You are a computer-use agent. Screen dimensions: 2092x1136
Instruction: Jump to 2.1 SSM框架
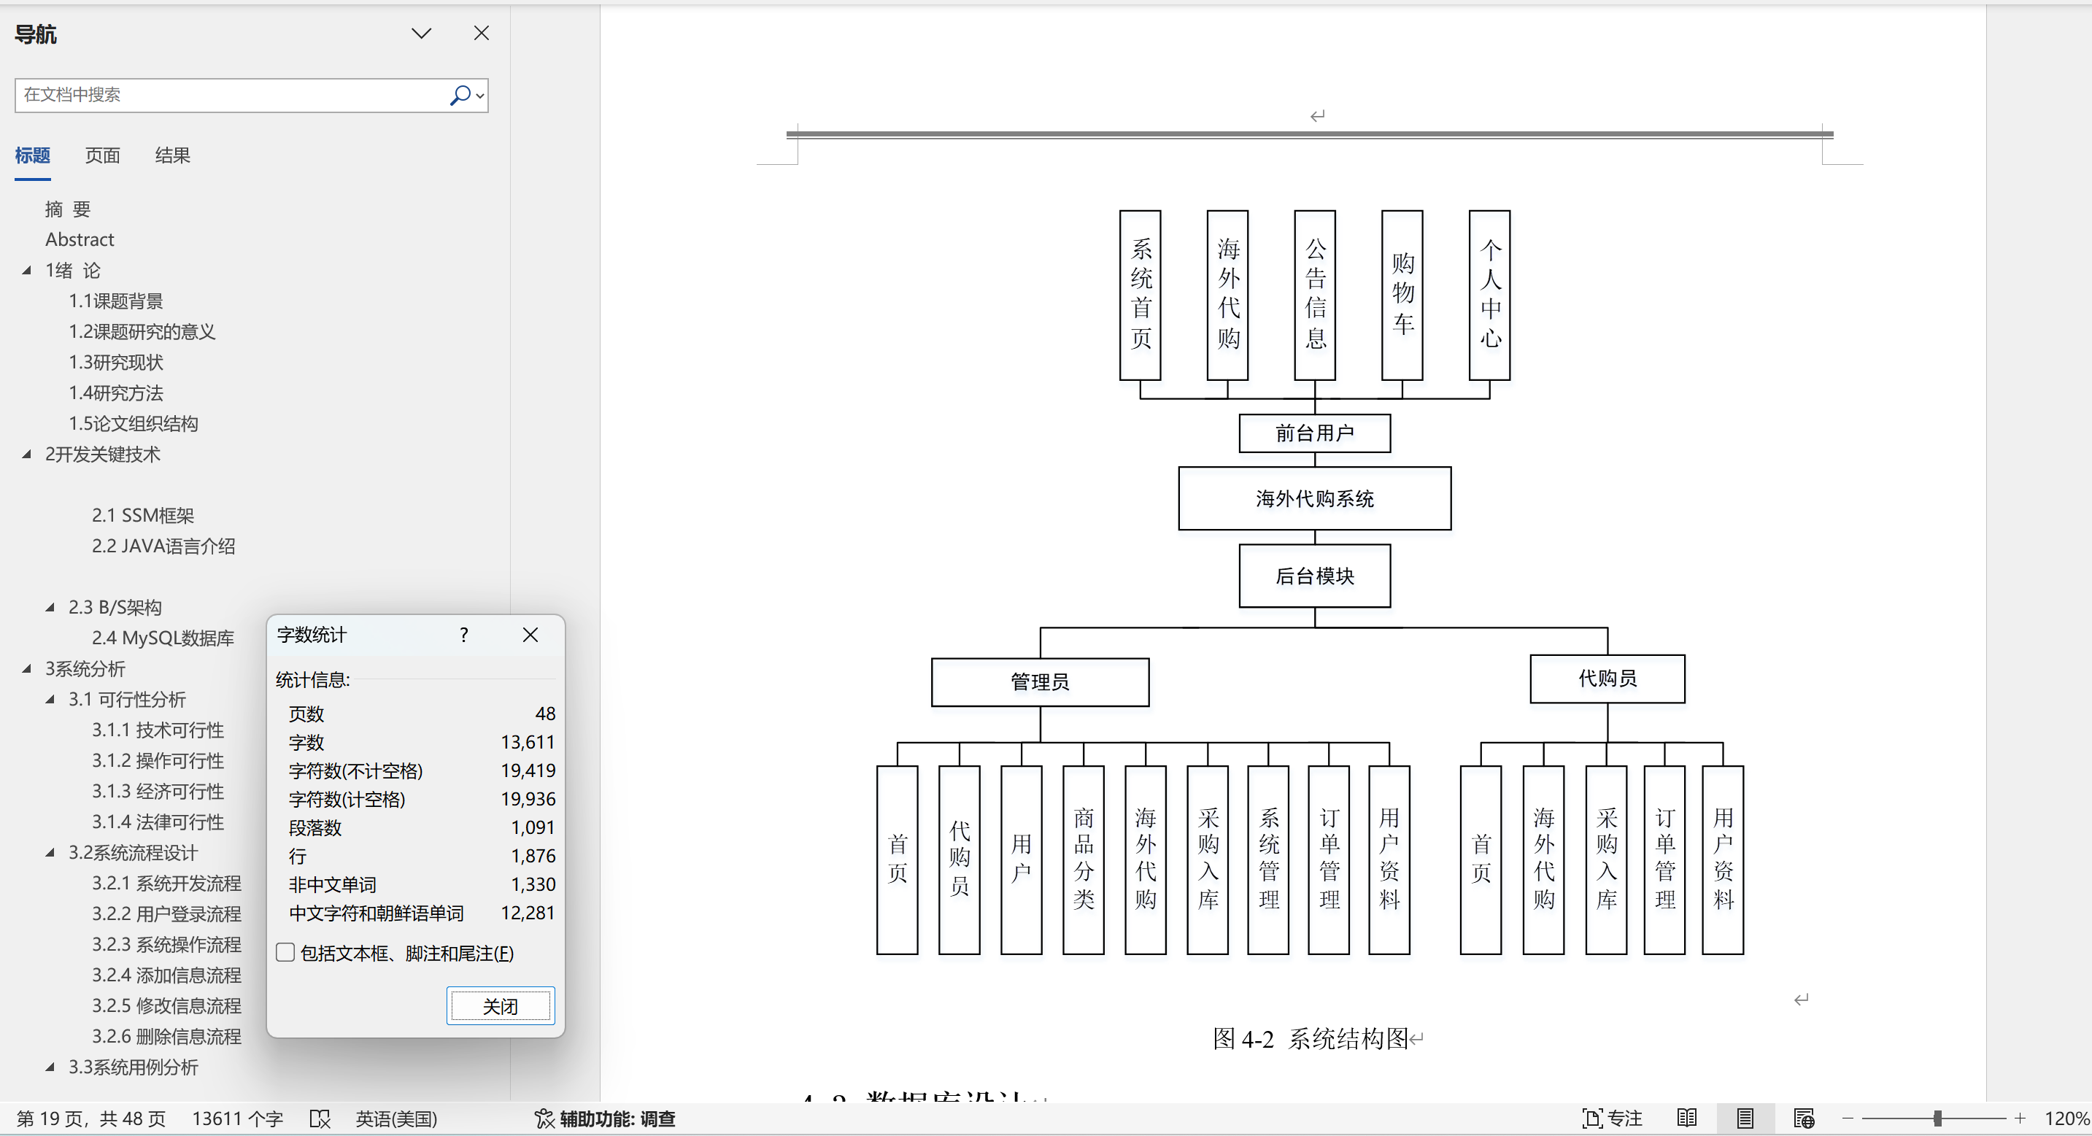click(x=143, y=516)
